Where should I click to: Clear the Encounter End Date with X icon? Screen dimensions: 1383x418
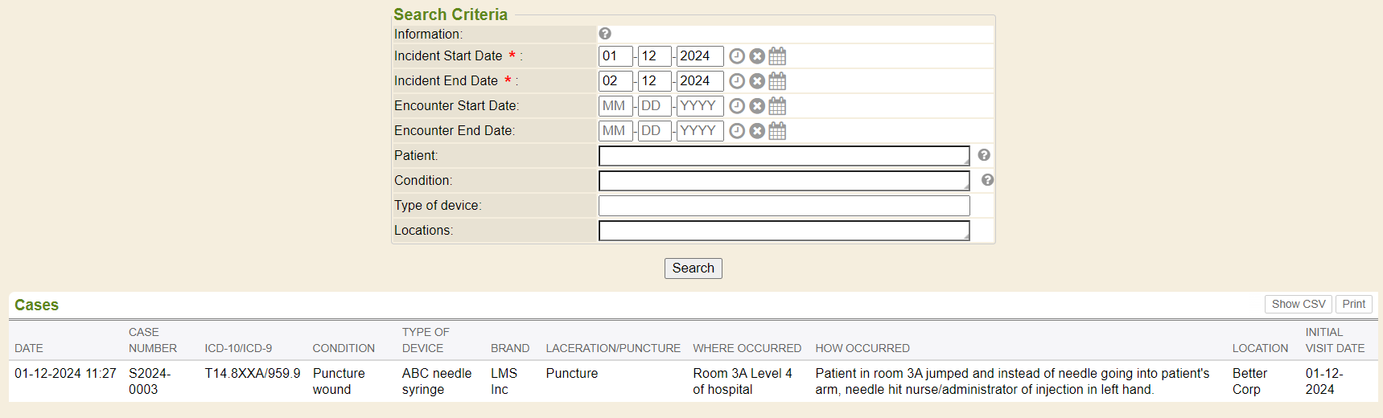(757, 131)
